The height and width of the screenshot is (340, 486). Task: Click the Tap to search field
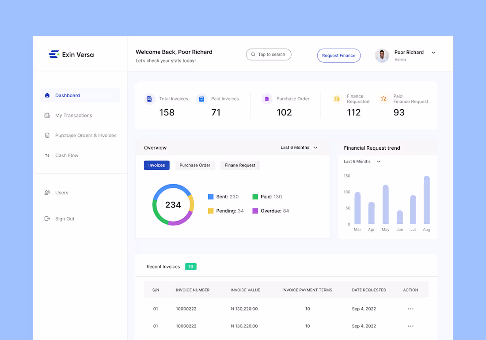[x=268, y=54]
